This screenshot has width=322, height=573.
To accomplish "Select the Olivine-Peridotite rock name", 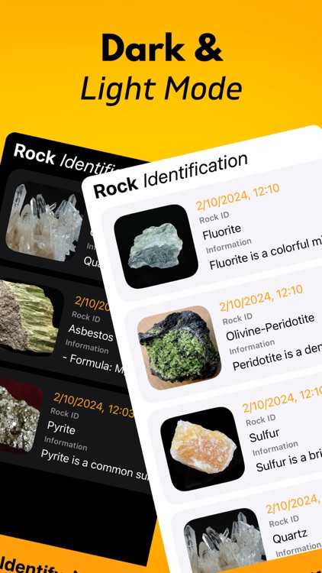I will click(270, 327).
